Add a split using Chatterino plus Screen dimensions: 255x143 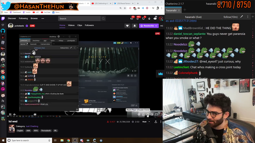(253, 17)
